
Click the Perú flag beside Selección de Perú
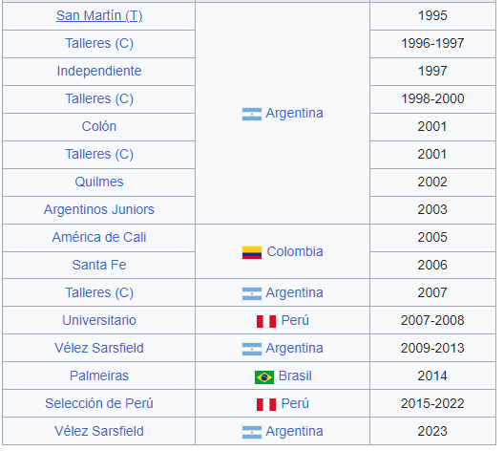click(266, 405)
